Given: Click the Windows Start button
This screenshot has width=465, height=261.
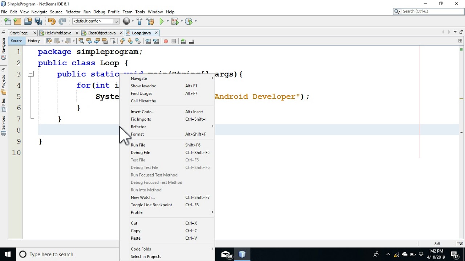Looking at the screenshot, I should pyautogui.click(x=8, y=254).
